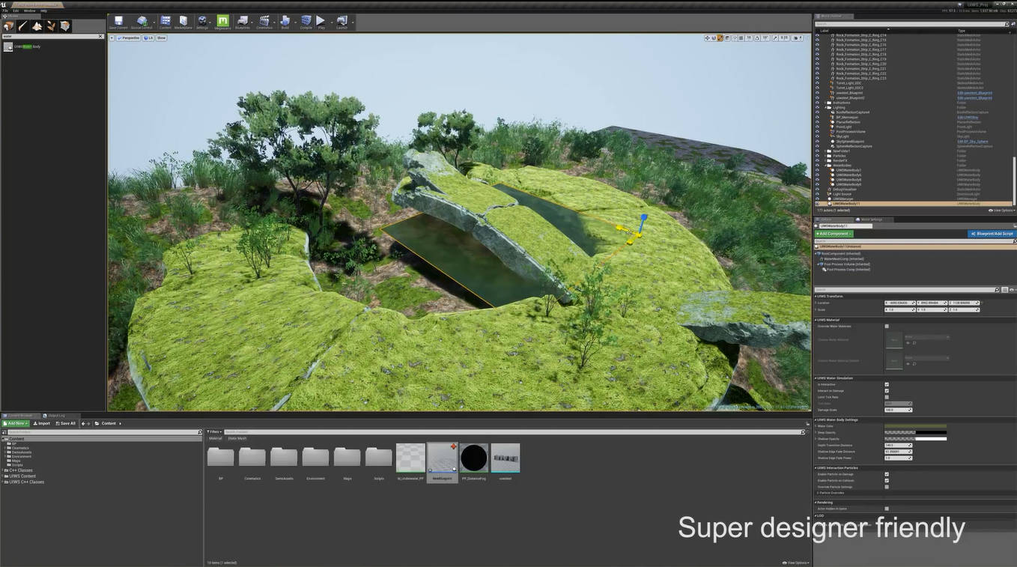Uncheck the Is Interactive option
1017x567 pixels.
click(887, 384)
